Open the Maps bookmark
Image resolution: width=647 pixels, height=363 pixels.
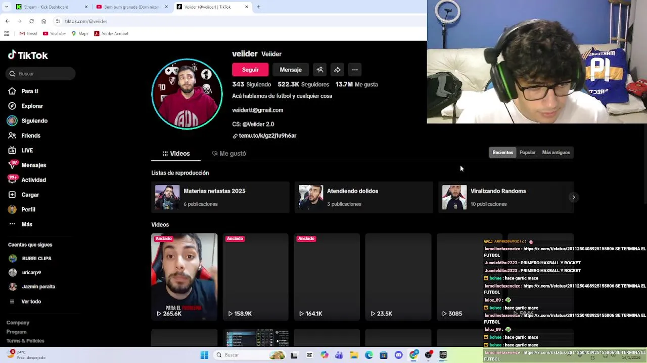[x=80, y=34]
